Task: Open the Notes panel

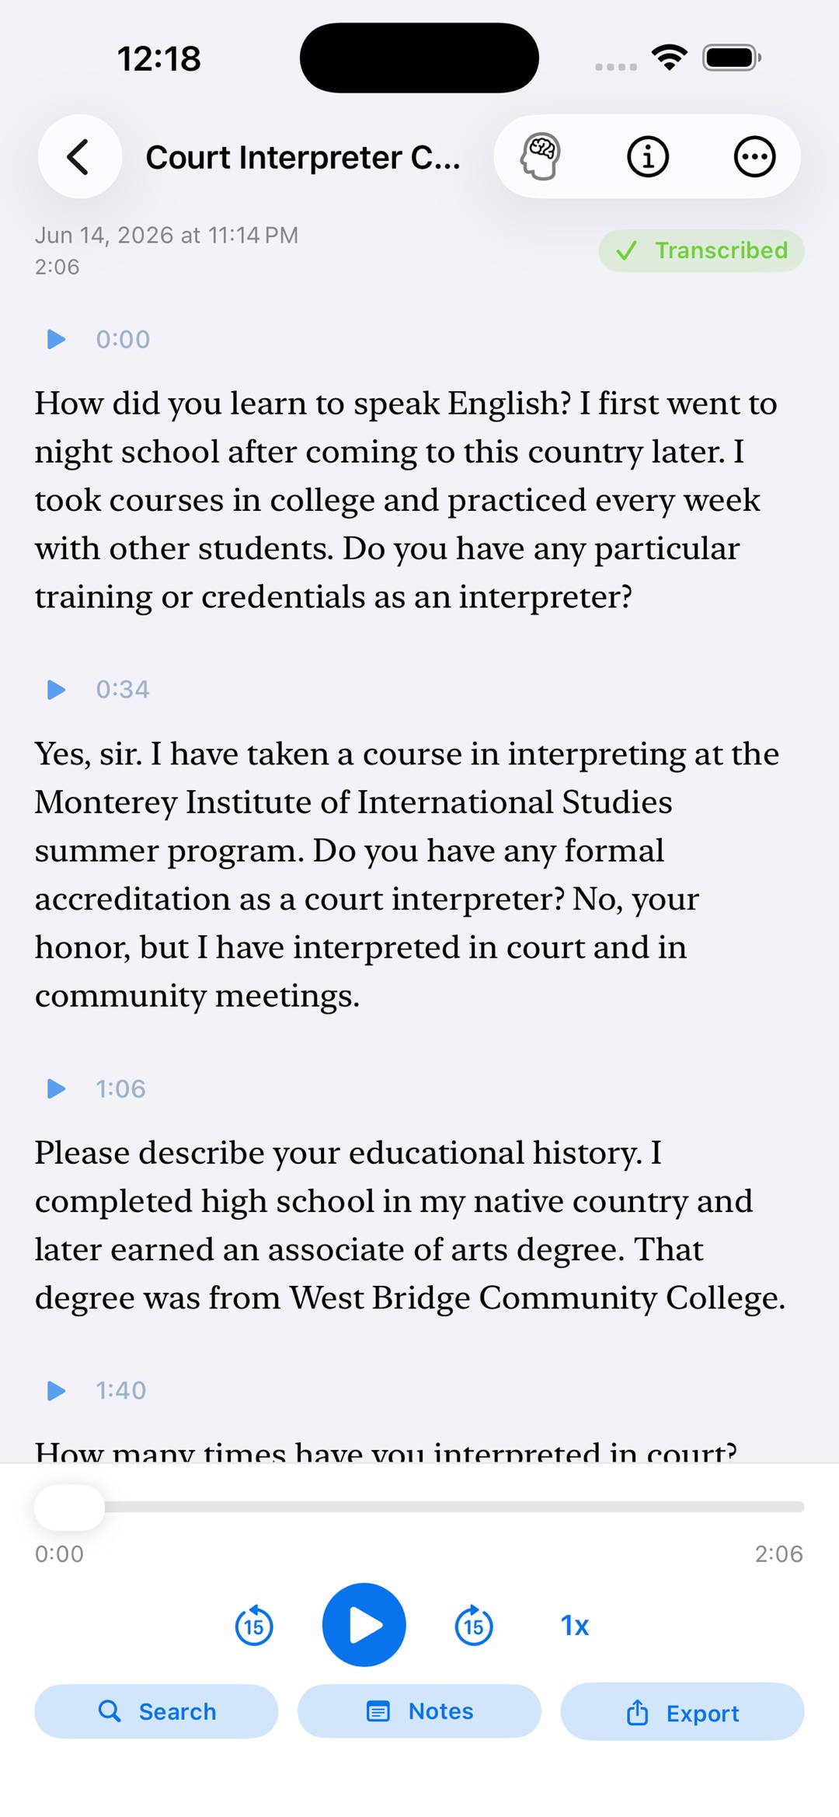Action: tap(419, 1711)
